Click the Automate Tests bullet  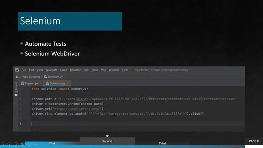pos(46,44)
